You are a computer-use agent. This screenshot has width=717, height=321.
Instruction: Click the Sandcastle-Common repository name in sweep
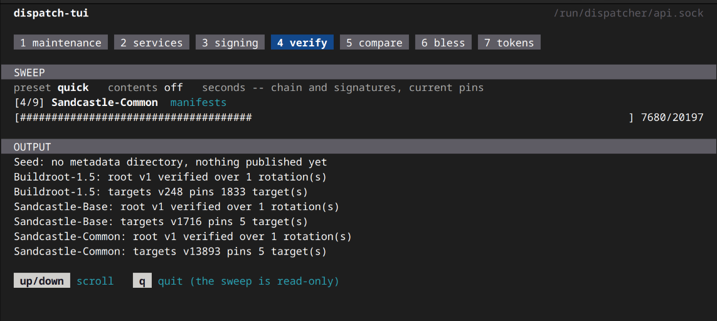(x=105, y=102)
